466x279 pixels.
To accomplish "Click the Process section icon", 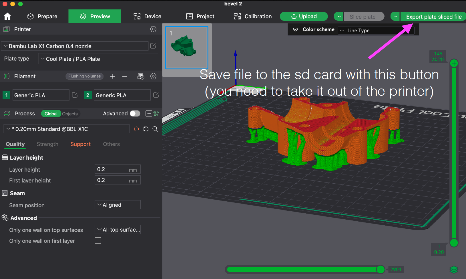I will (7, 114).
